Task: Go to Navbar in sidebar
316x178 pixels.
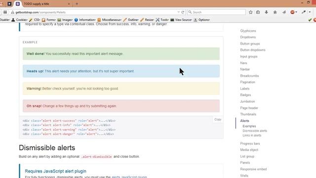Action: pos(245,69)
